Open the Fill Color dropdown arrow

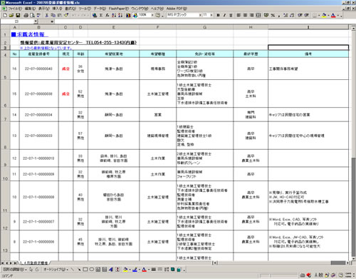pyautogui.click(x=328, y=15)
